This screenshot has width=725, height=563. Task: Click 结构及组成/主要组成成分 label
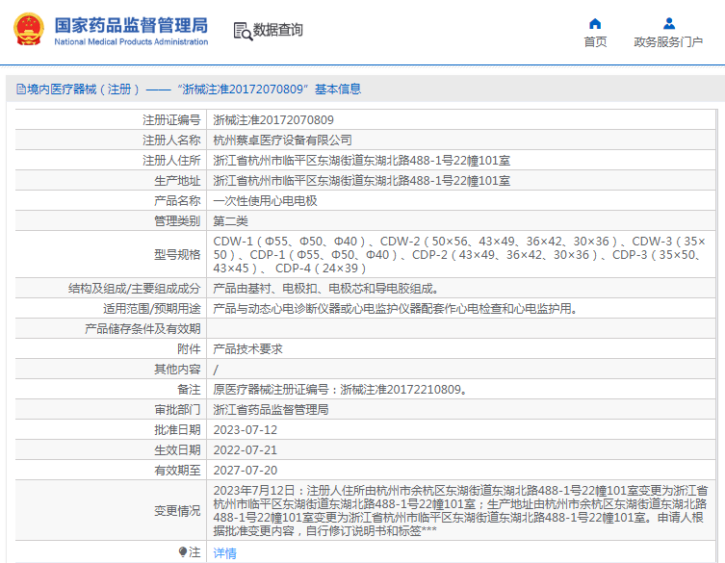tap(135, 289)
